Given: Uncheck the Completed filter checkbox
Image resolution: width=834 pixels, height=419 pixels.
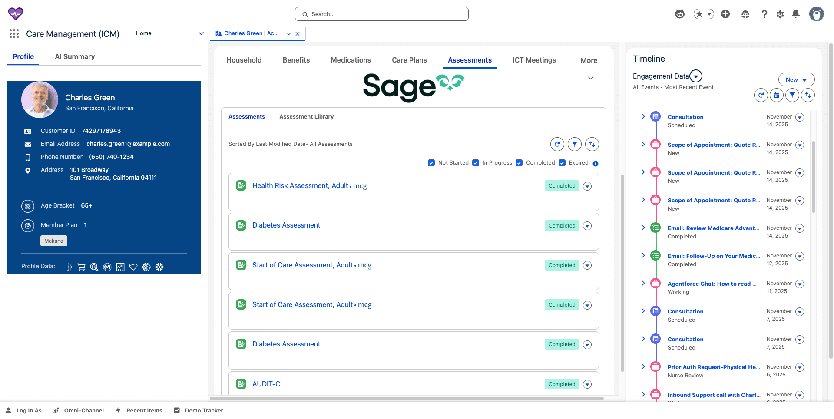Looking at the screenshot, I should pos(519,163).
